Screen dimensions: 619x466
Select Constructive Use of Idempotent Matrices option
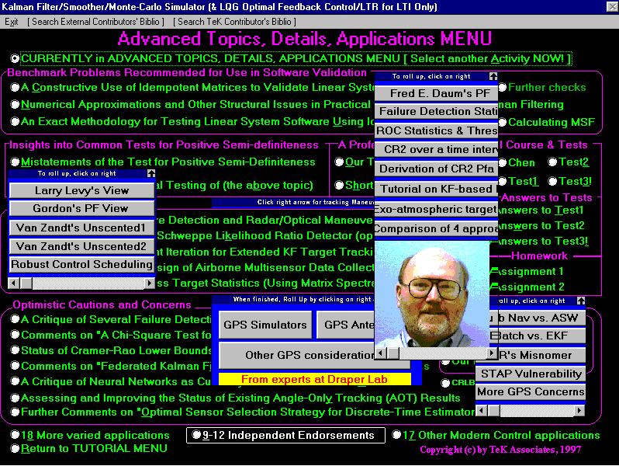[15, 87]
